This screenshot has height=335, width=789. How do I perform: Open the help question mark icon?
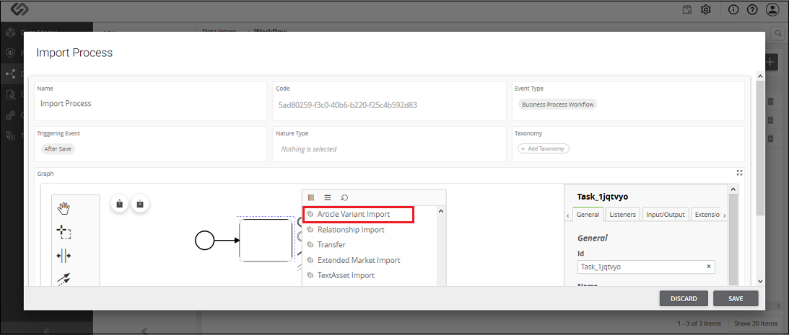point(752,9)
